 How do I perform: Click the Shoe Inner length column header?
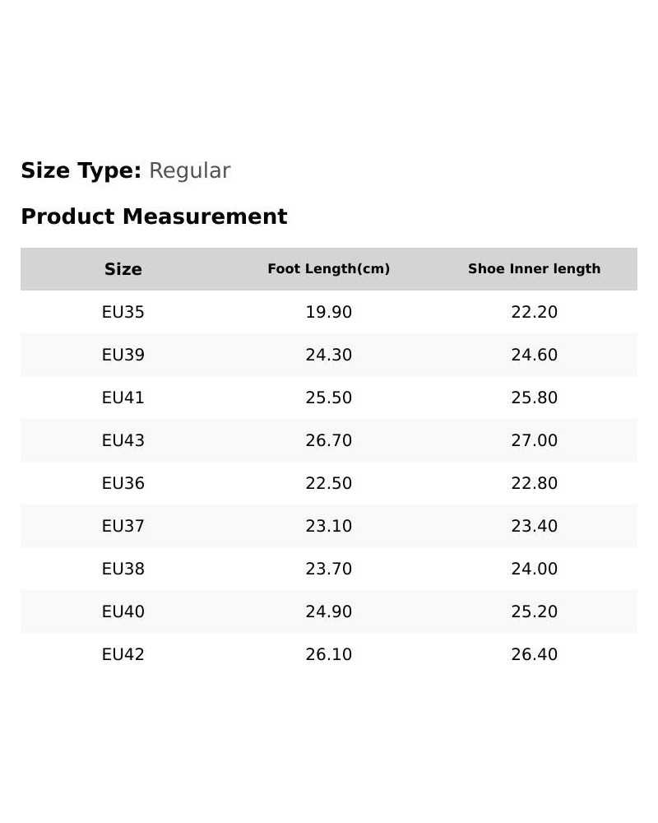click(534, 269)
